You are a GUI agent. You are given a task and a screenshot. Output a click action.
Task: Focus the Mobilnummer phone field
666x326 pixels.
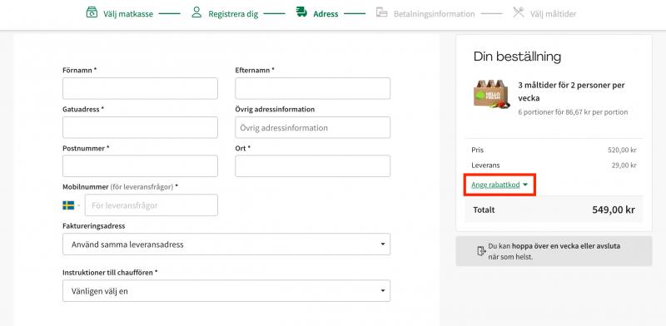(x=152, y=205)
